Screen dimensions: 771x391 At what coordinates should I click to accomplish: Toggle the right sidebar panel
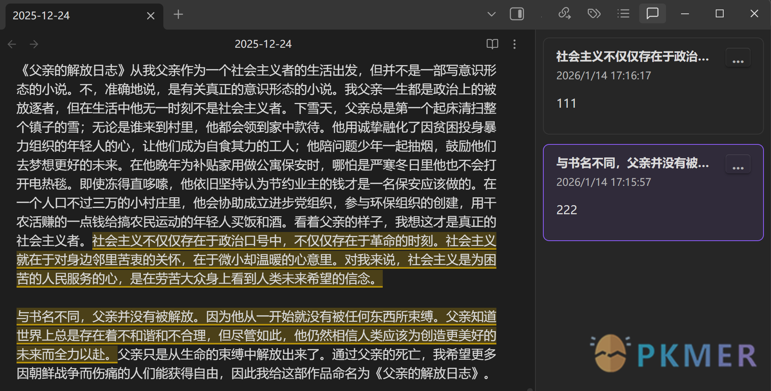coord(517,14)
